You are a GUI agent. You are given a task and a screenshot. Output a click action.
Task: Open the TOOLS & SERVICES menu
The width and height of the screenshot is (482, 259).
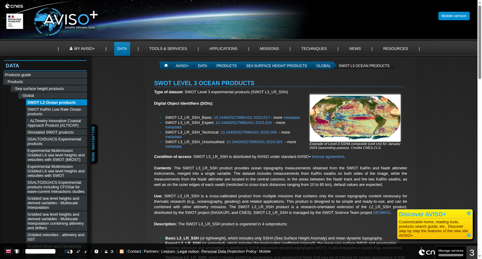point(168,49)
